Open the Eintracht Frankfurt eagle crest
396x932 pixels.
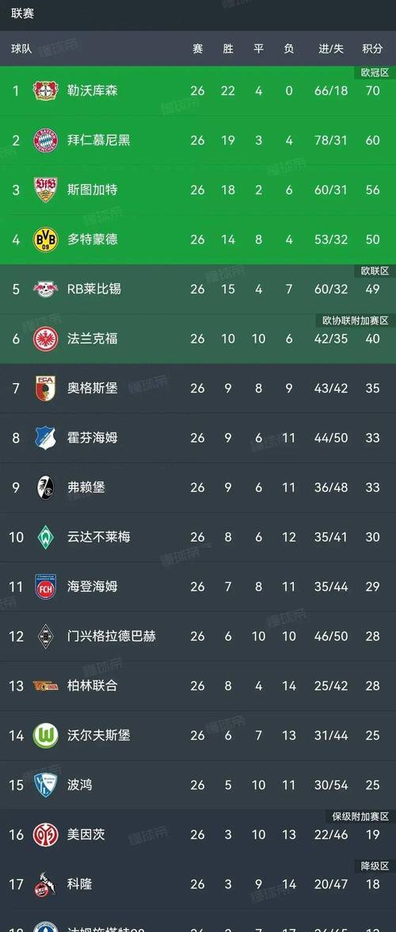coord(45,338)
